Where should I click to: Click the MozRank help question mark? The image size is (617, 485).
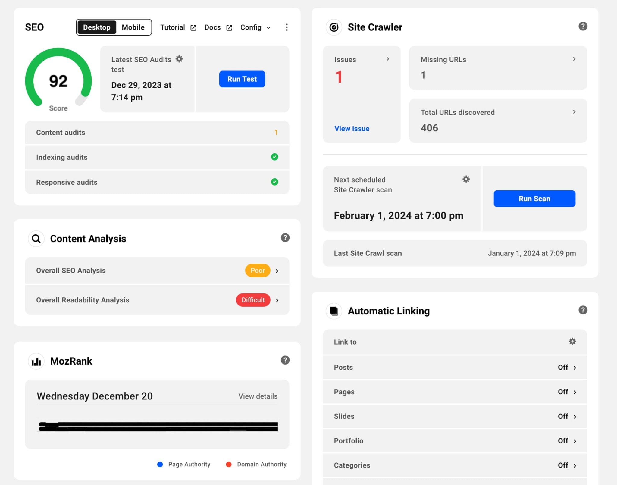(x=285, y=360)
